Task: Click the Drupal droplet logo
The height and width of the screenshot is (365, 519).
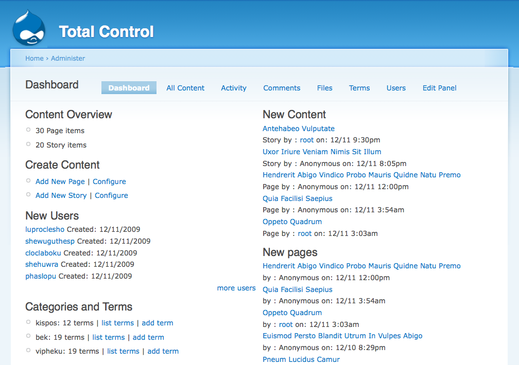Action: point(28,27)
